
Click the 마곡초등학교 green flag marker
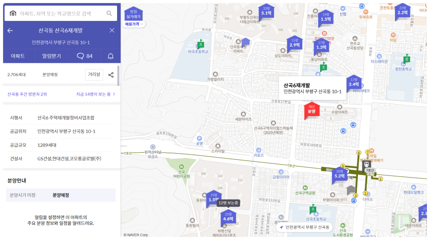[201, 45]
